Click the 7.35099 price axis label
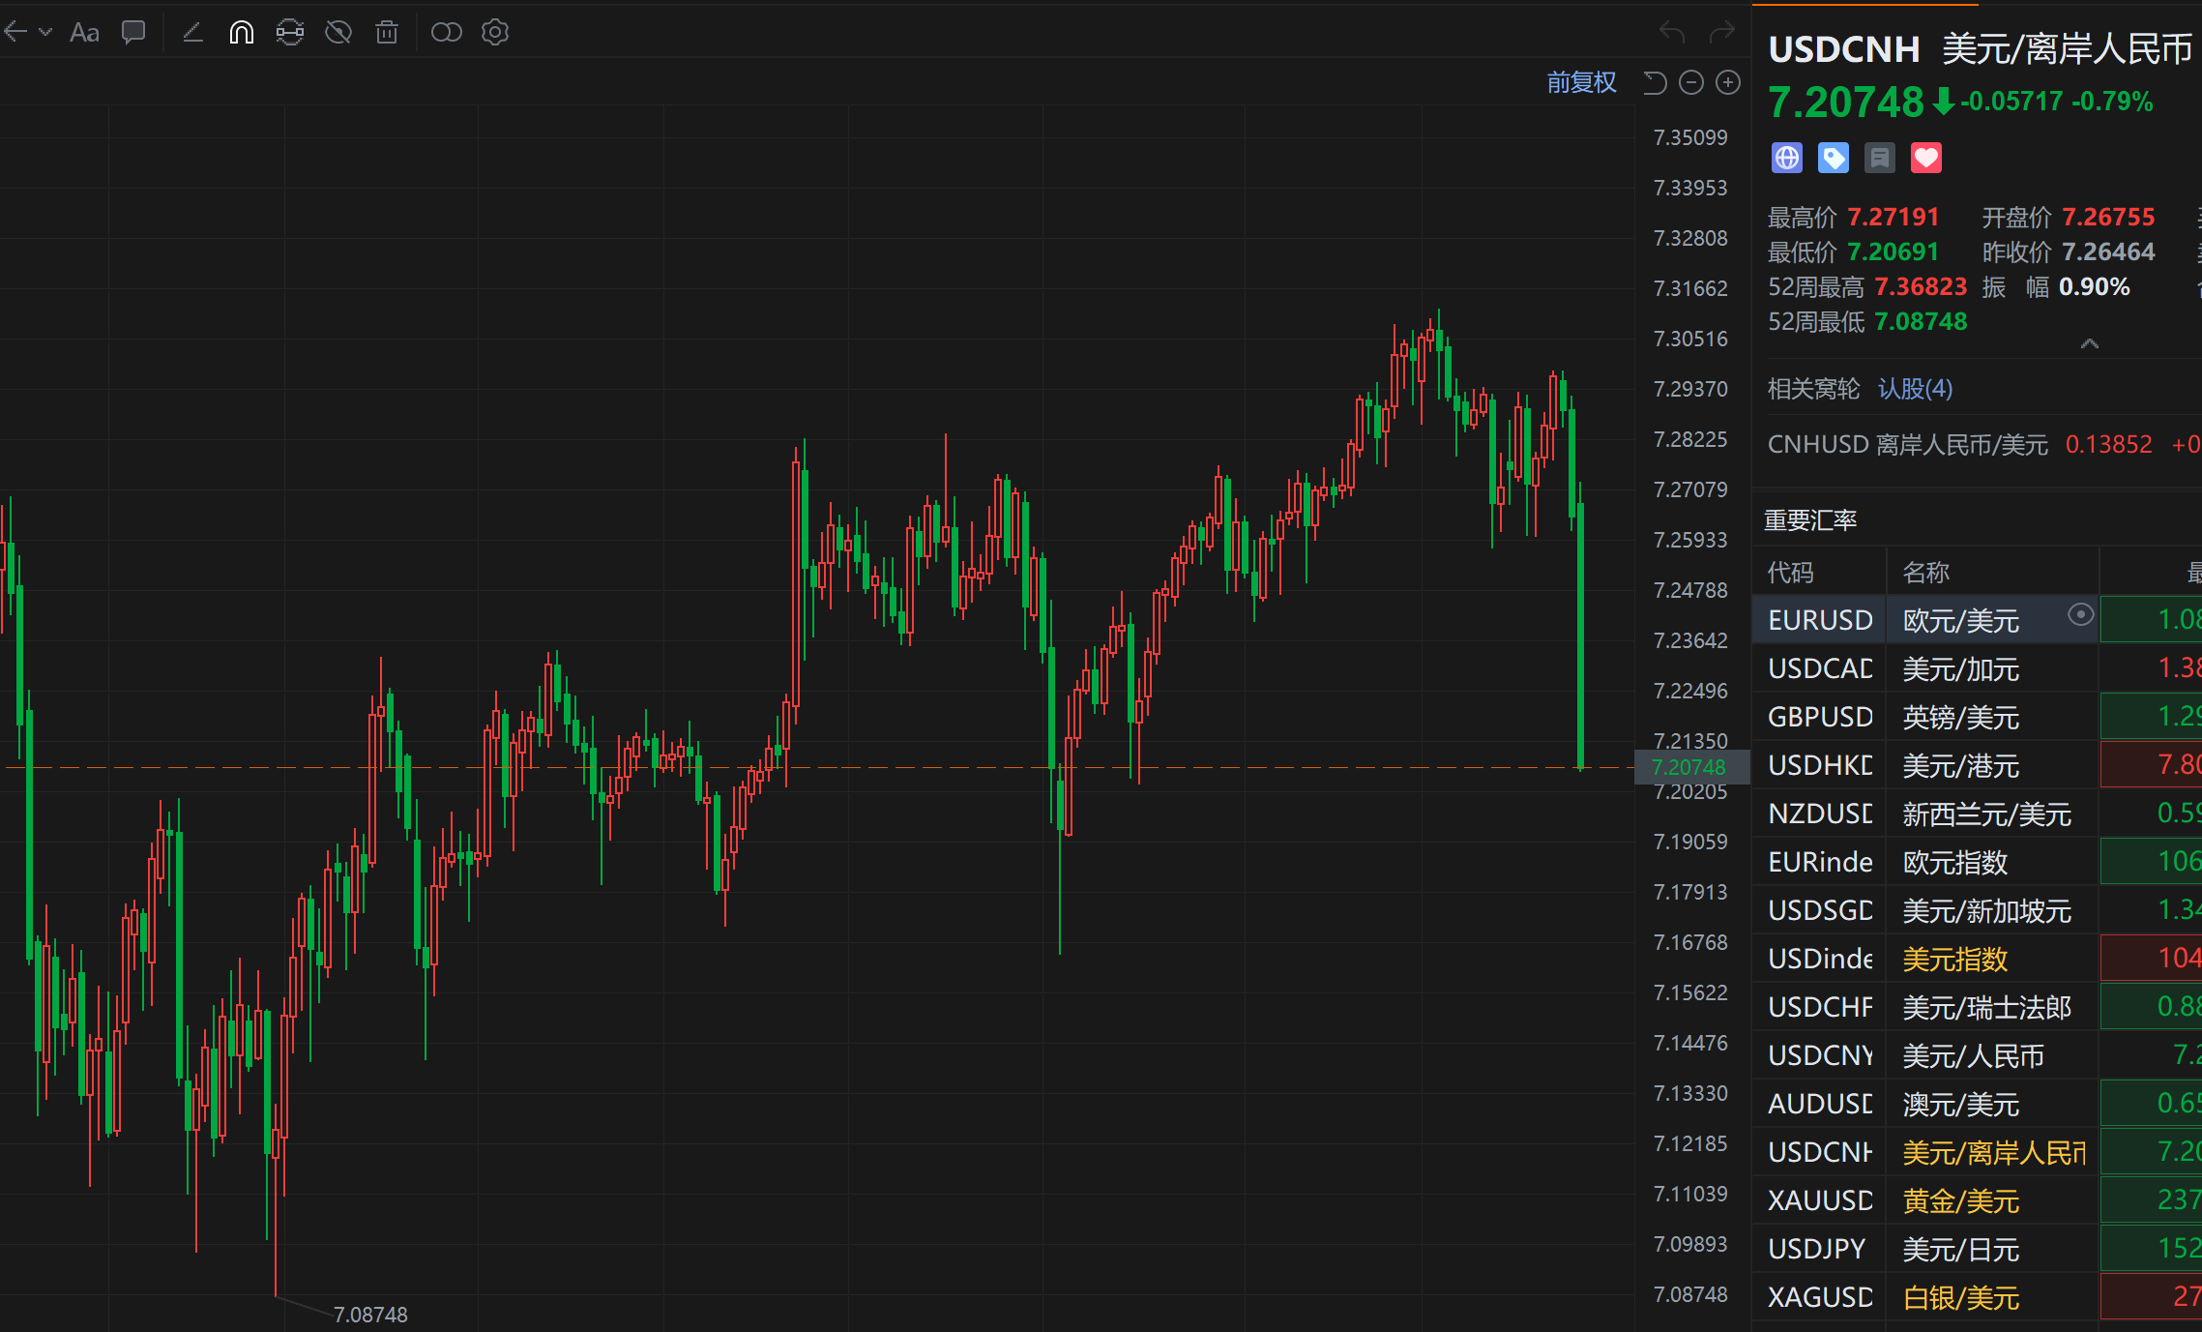The width and height of the screenshot is (2202, 1332). click(1690, 137)
